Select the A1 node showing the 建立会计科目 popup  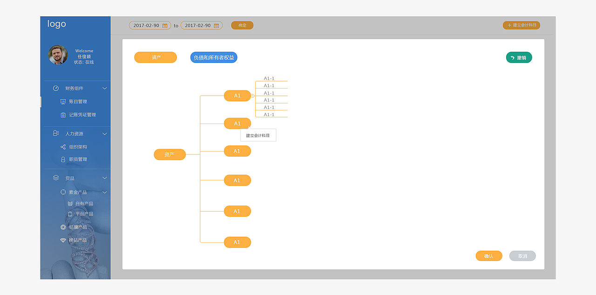[237, 123]
